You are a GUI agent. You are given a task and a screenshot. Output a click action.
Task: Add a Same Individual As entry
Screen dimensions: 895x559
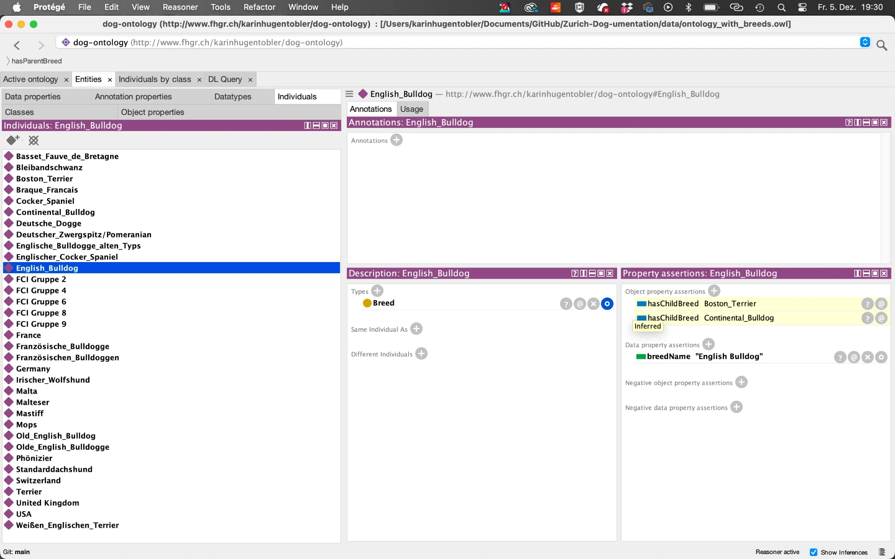417,329
